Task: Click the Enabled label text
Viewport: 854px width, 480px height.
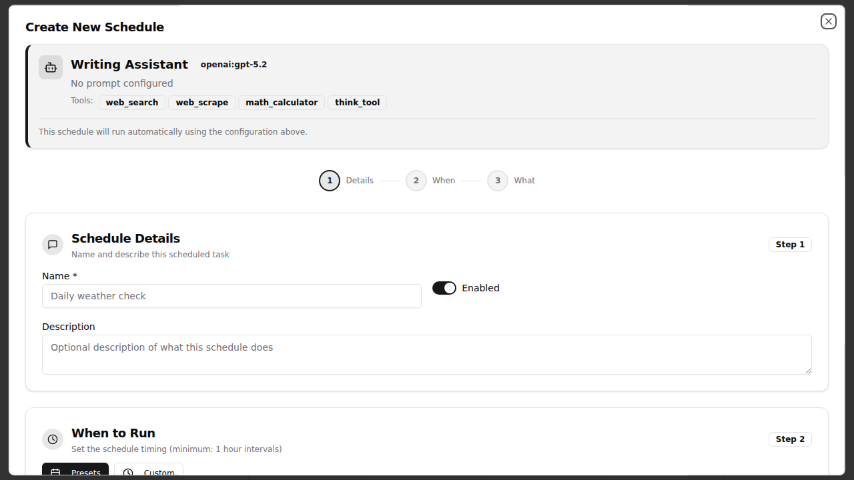Action: click(480, 288)
